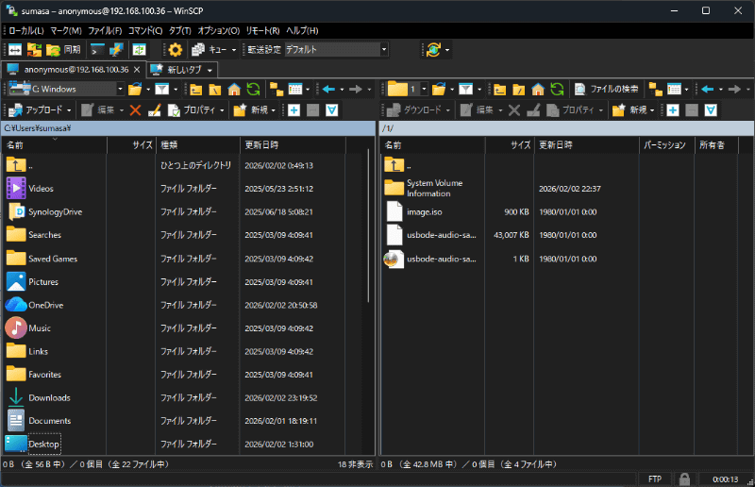
Task: Click the remote パーミッション column header
Action: point(666,145)
